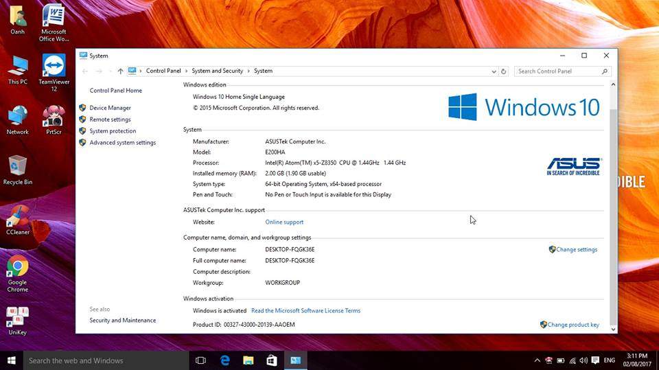Click the Online support website link

(284, 222)
